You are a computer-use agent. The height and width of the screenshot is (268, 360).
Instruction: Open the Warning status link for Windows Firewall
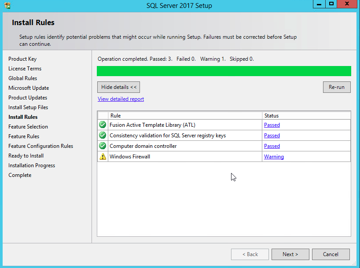pyautogui.click(x=274, y=157)
